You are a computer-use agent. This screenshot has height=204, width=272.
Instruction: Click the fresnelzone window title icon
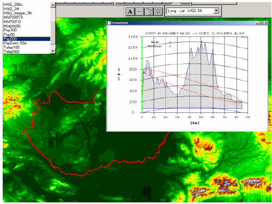tap(109, 23)
